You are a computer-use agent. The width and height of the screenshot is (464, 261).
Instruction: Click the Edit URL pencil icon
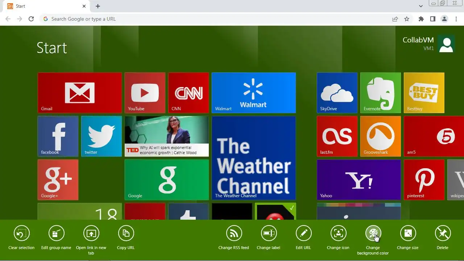pyautogui.click(x=303, y=233)
